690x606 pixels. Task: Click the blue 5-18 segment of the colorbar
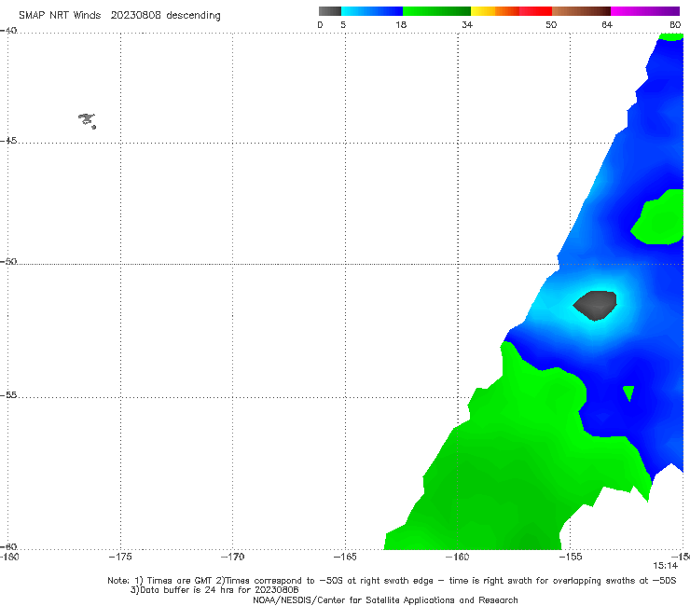coord(372,11)
